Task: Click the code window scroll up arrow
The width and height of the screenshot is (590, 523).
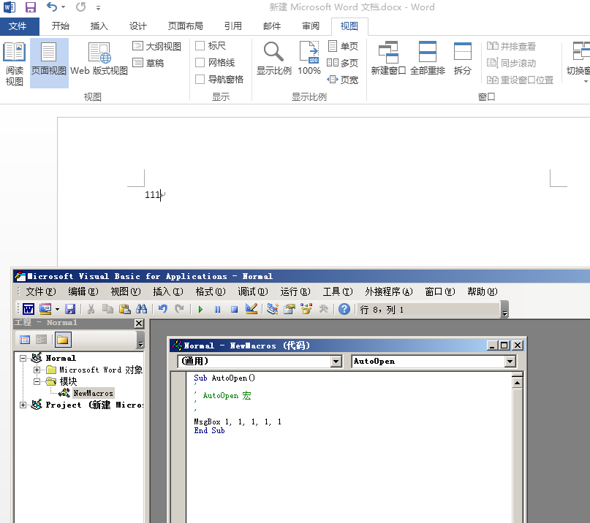Action: tap(518, 383)
